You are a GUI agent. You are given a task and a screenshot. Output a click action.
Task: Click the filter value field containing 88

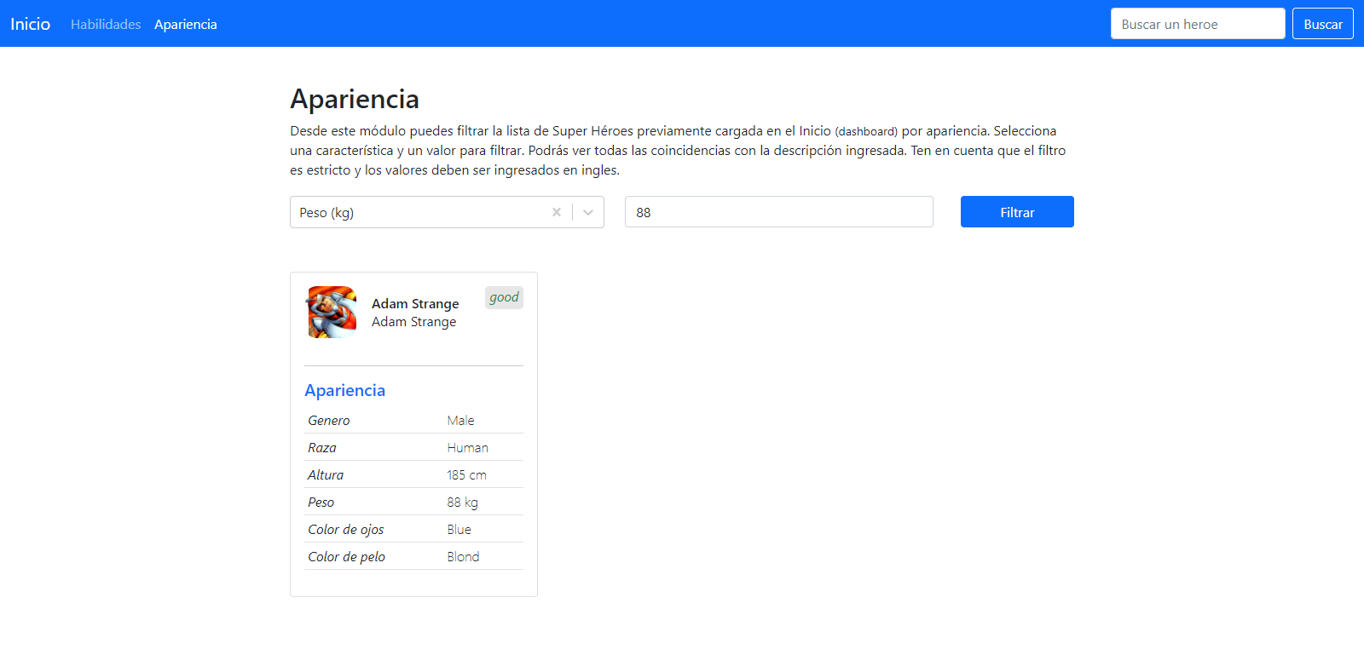click(x=779, y=212)
